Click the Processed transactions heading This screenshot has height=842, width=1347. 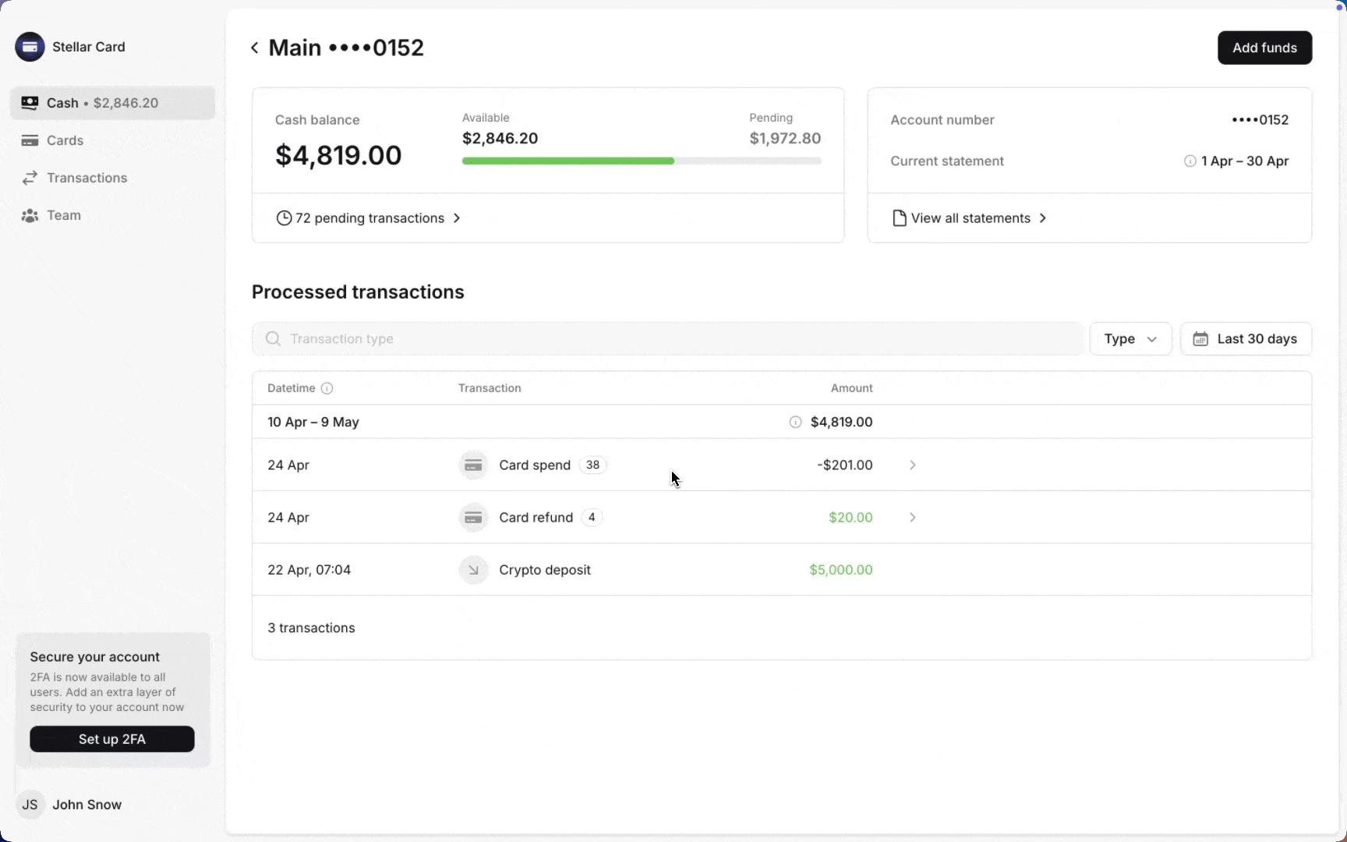pos(358,292)
